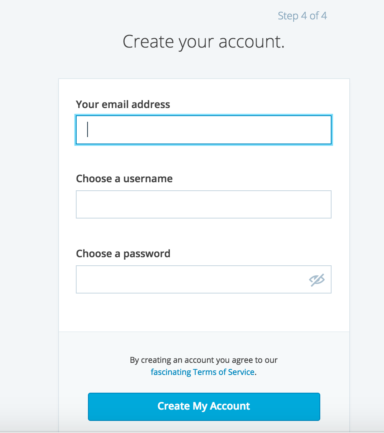Focus the 'Your email address' input box
The width and height of the screenshot is (384, 433).
(204, 130)
